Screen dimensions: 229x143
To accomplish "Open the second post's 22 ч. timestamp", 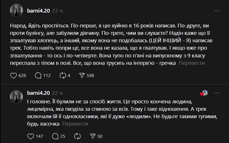I will [58, 93].
